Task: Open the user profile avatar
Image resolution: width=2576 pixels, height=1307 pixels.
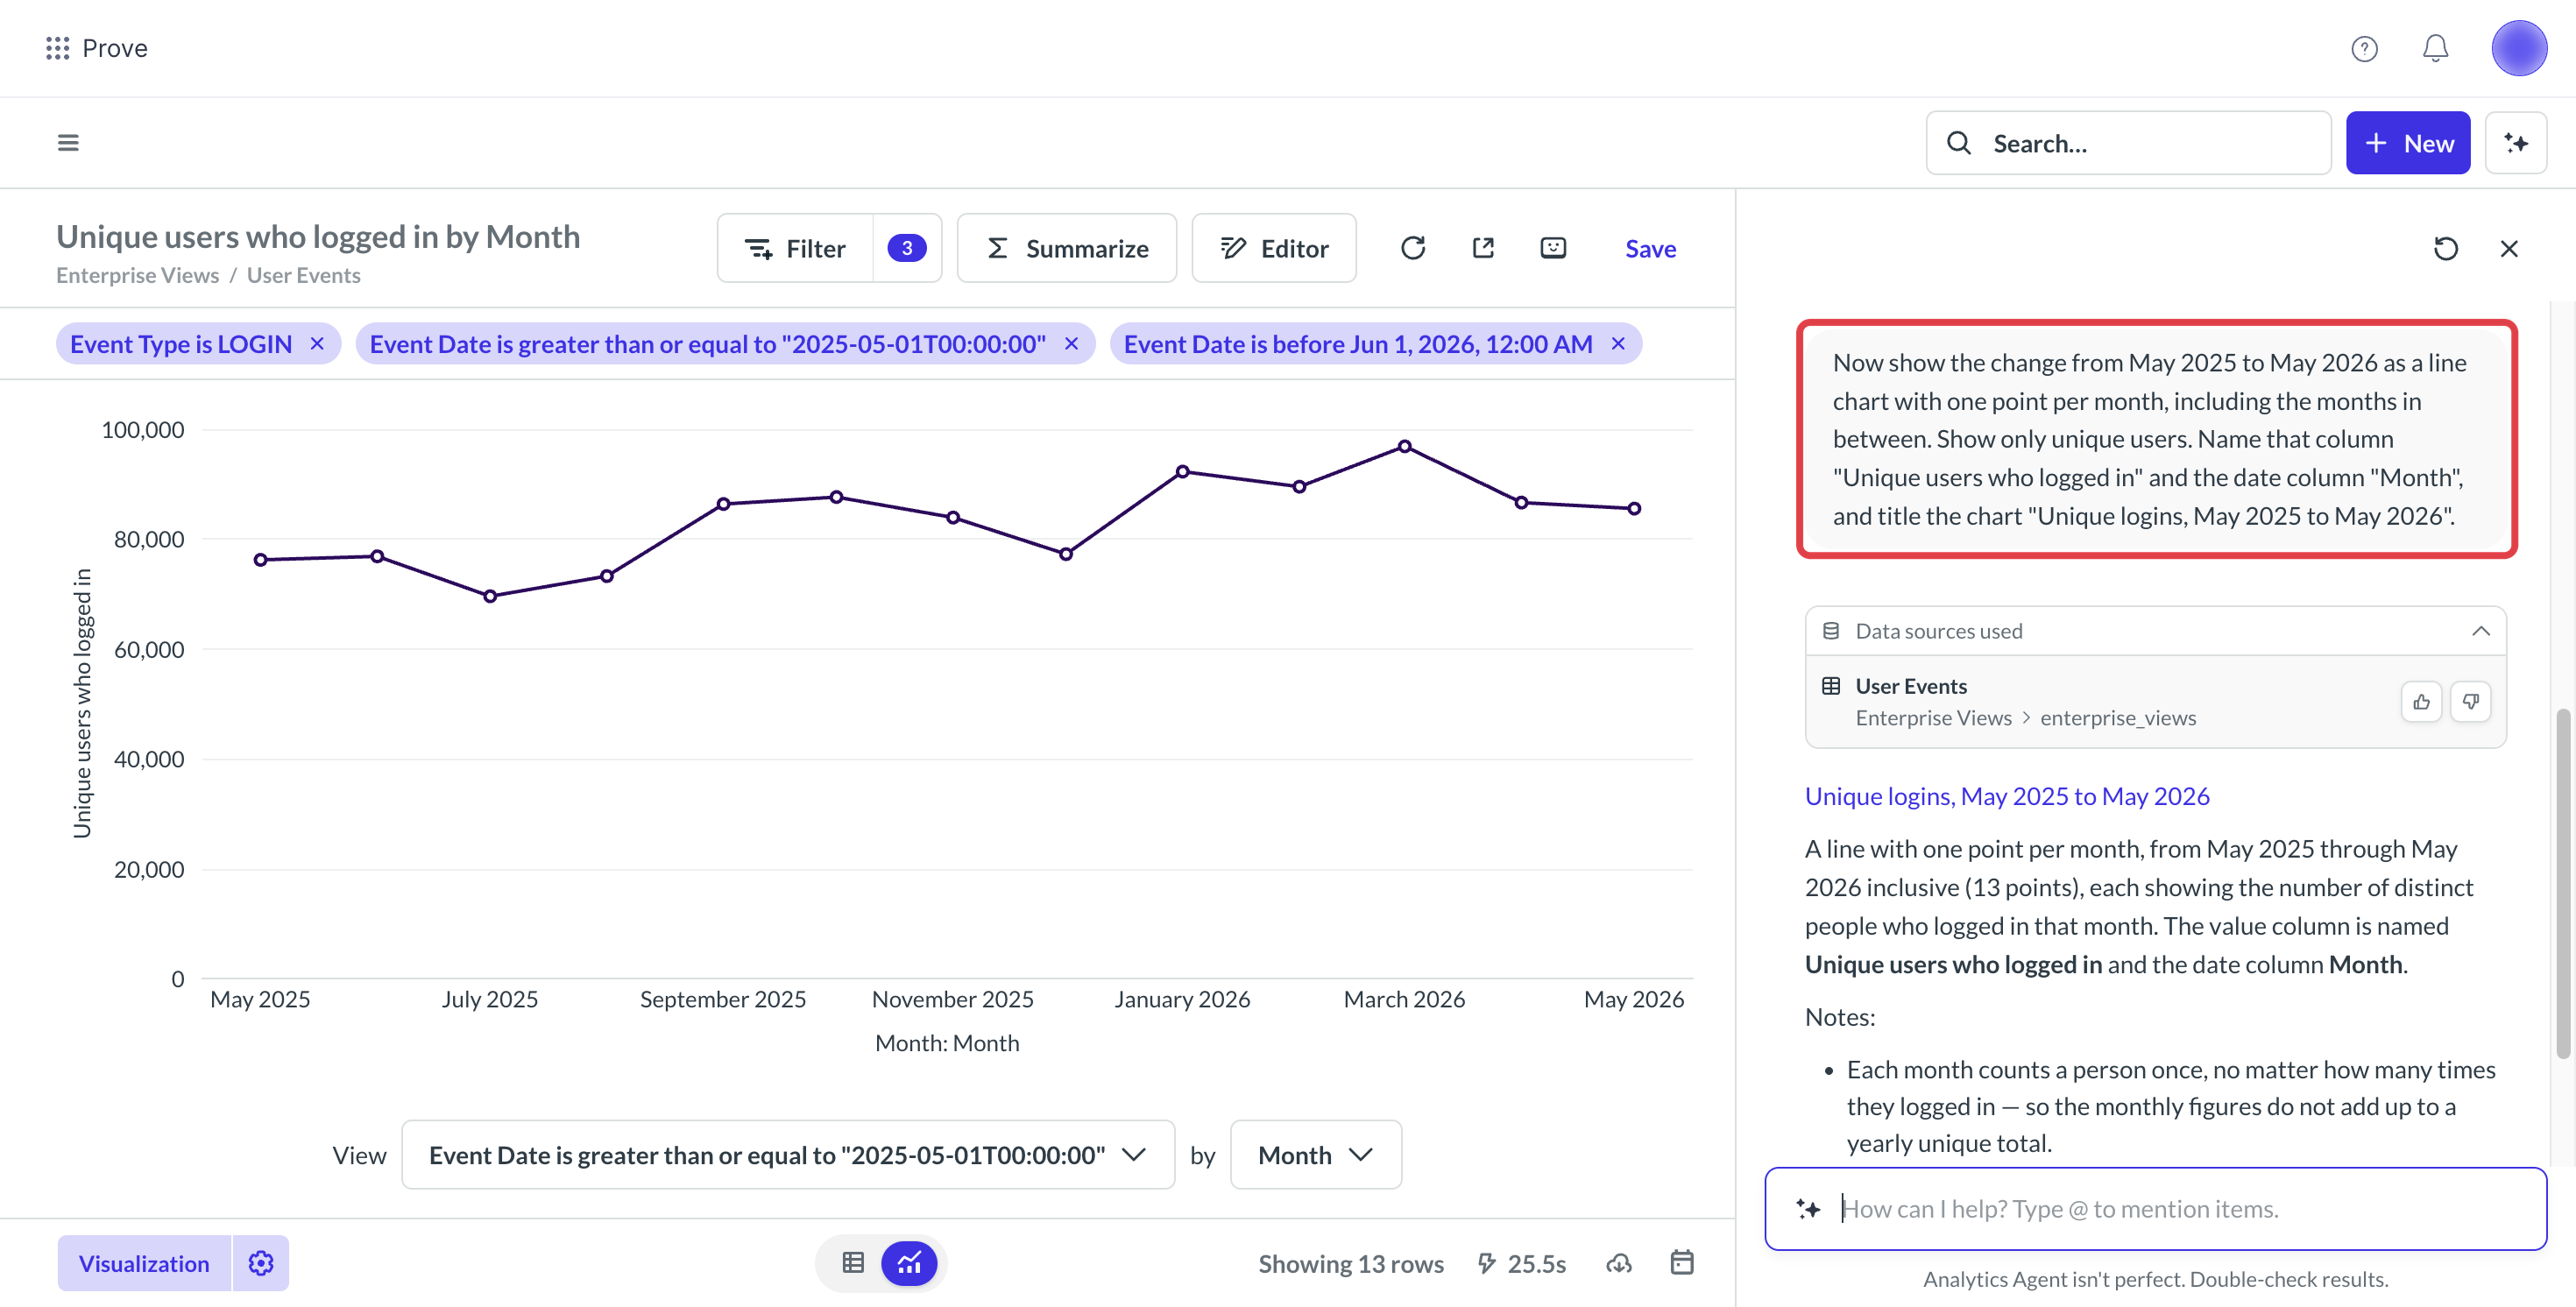Action: pyautogui.click(x=2518, y=48)
